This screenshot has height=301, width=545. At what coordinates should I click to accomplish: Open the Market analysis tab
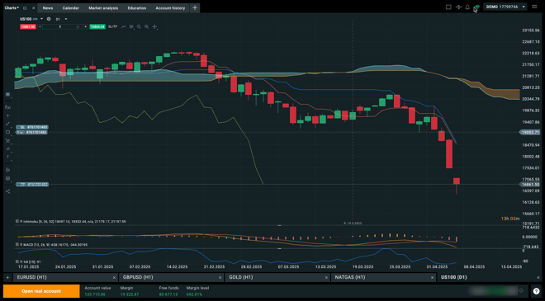[103, 8]
